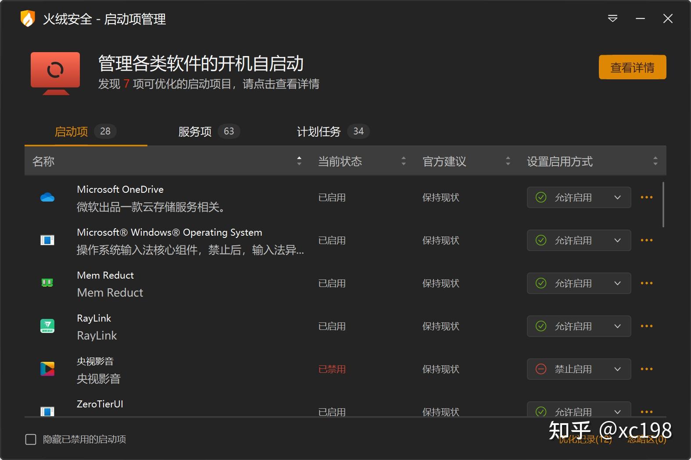Image resolution: width=691 pixels, height=460 pixels.
Task: Click the startup list vertical scrollbar
Action: [x=663, y=205]
